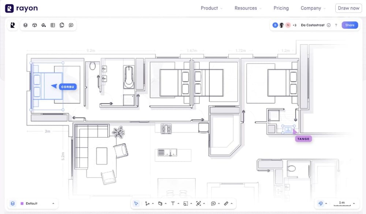Open the fill/paint bucket tool
Viewport: 366px width, 214px height.
(x=44, y=25)
